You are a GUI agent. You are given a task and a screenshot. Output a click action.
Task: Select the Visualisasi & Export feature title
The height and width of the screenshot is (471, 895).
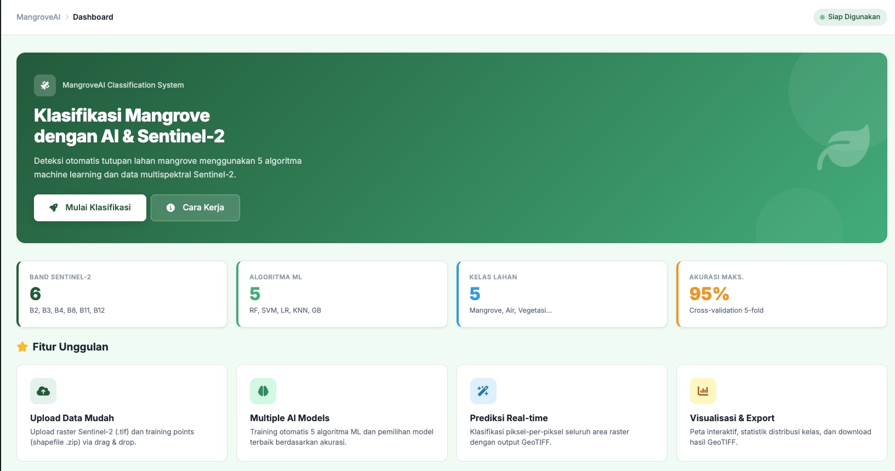tap(732, 418)
